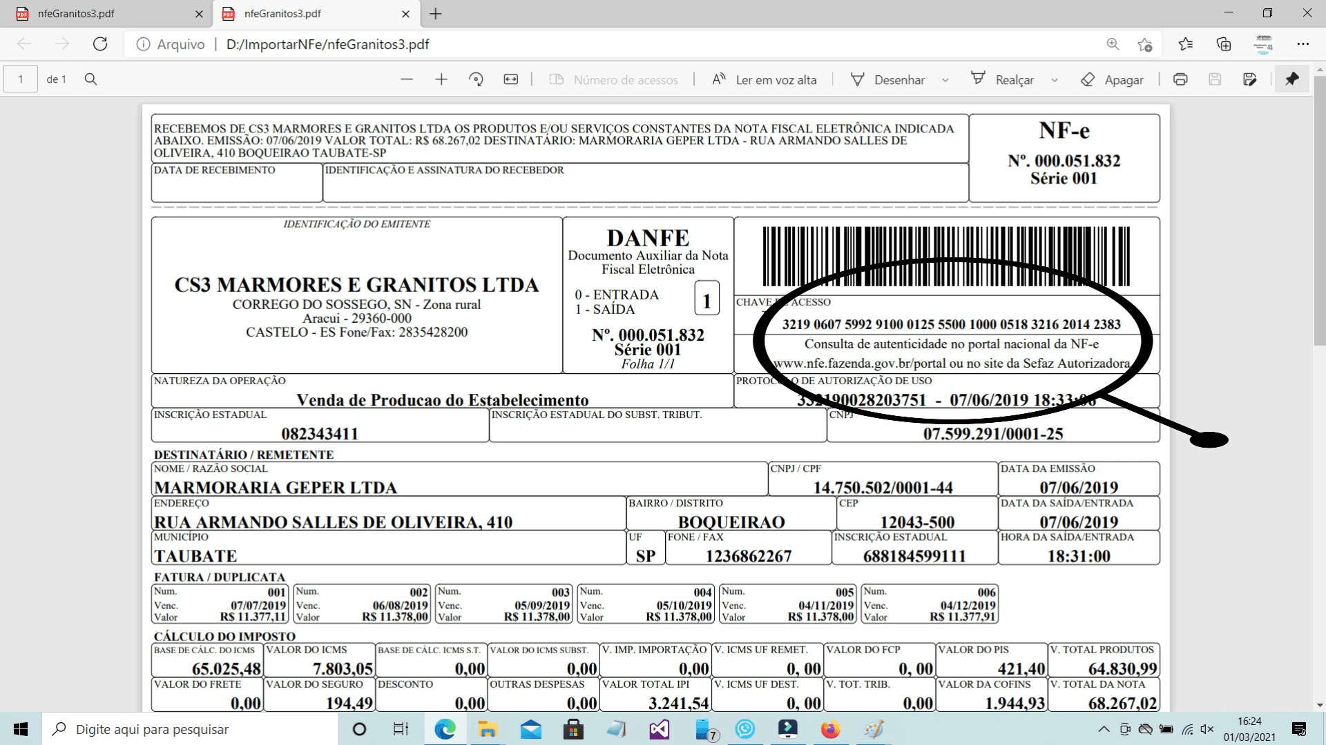
Task: Open the document search magnifier
Action: click(91, 79)
